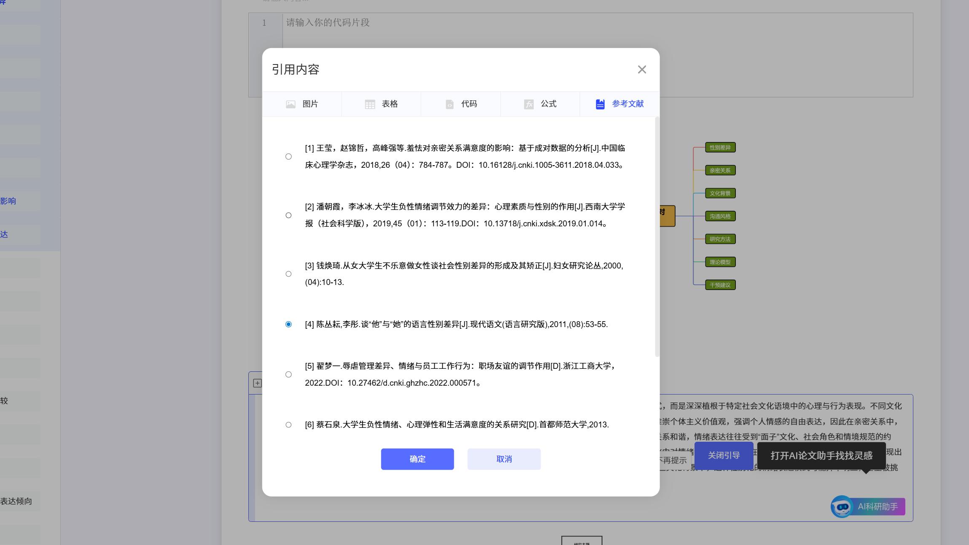Select reference [6] radio button
The image size is (969, 545).
coord(288,425)
